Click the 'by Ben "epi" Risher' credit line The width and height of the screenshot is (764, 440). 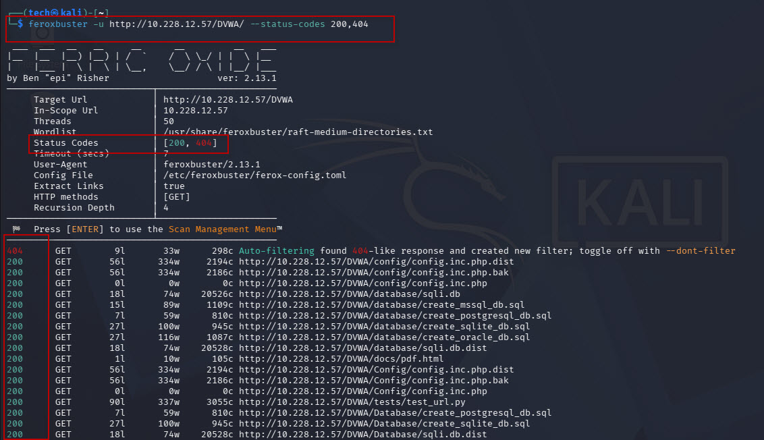pos(58,78)
